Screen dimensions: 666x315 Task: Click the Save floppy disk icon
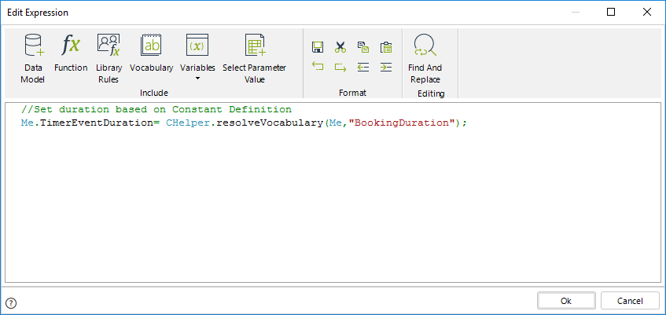coord(318,47)
